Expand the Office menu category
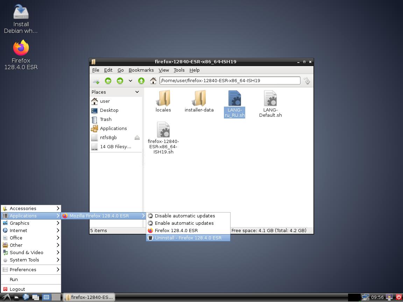This screenshot has width=403, height=302. (31, 238)
